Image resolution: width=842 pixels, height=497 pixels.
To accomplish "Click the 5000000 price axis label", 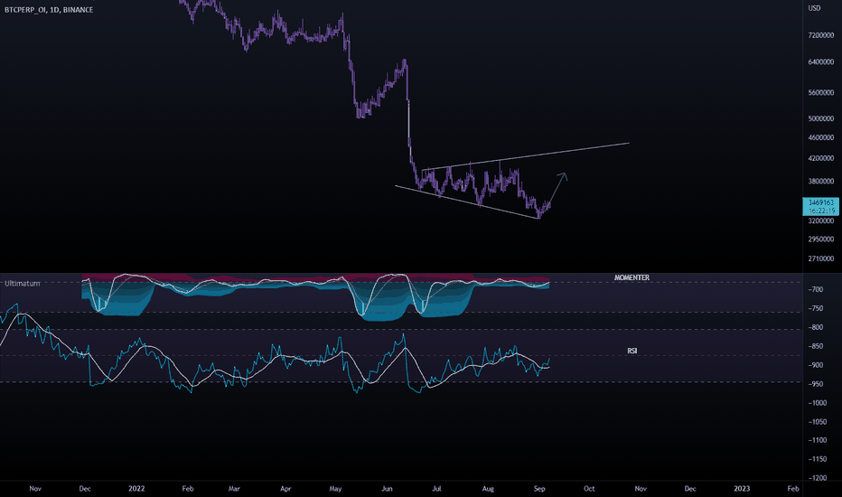I will pyautogui.click(x=821, y=118).
